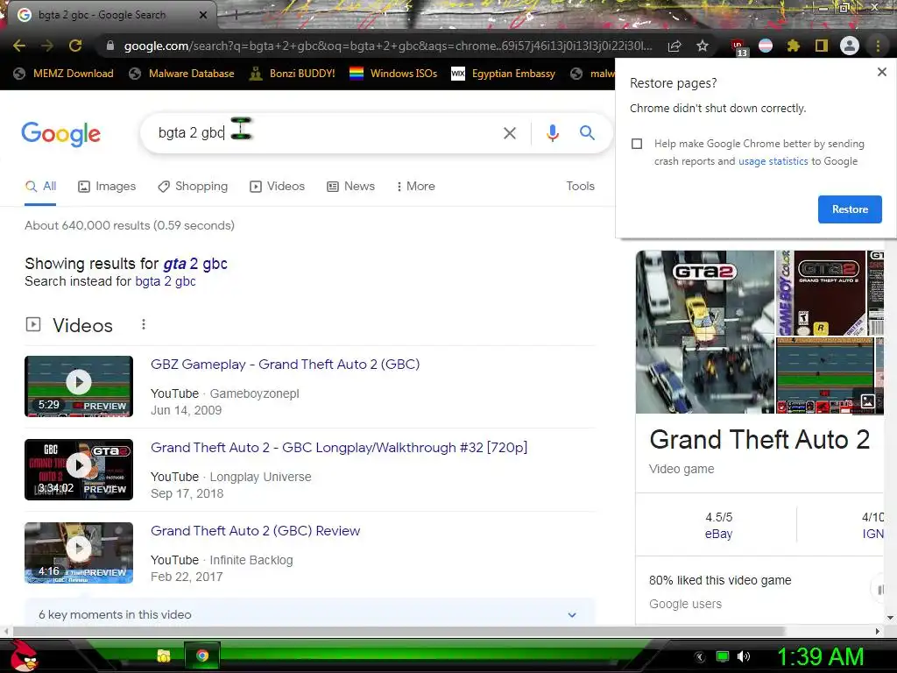Close the bgta 2 gbc tab
Screen dimensions: 897x673
pyautogui.click(x=203, y=15)
